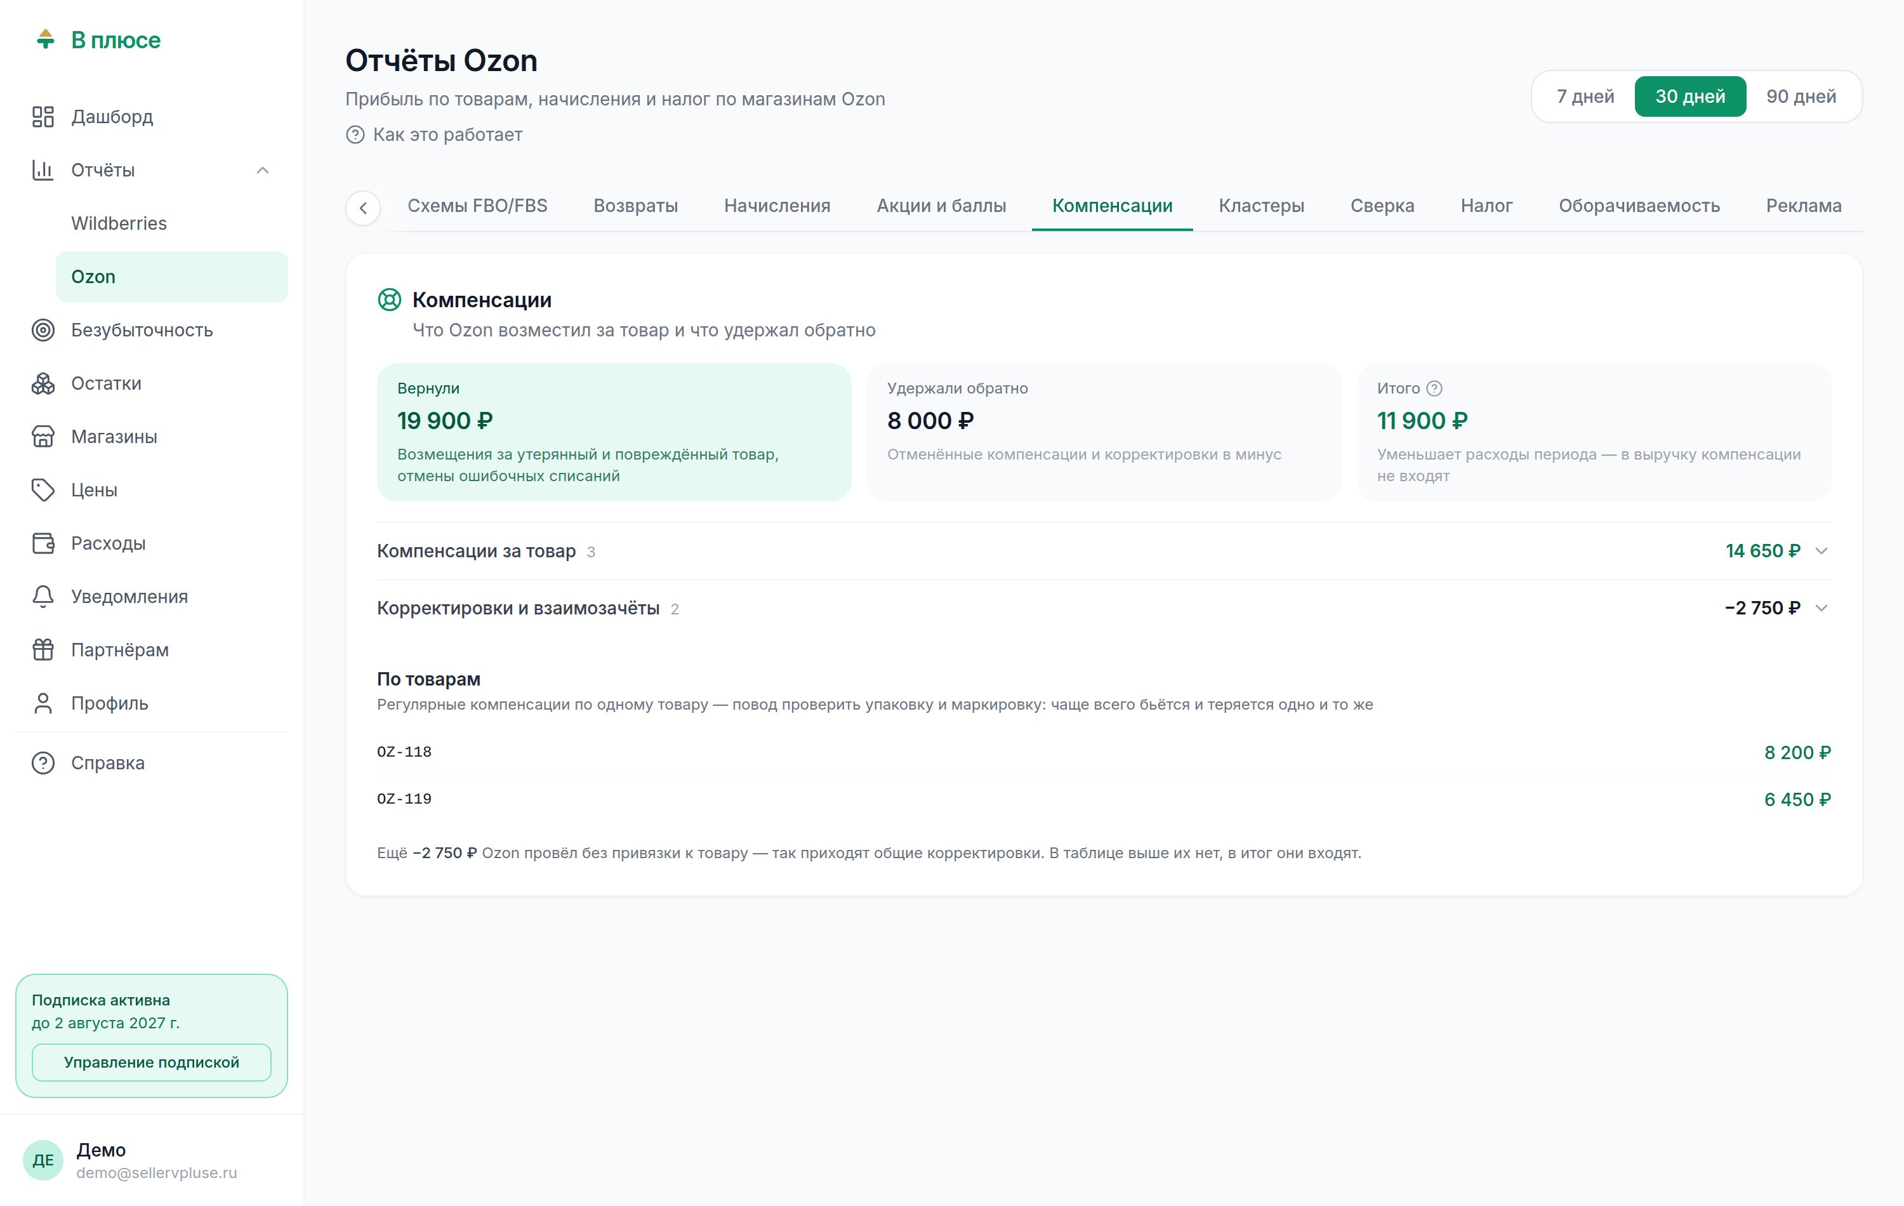
Task: Open the Магазины section
Action: tap(152, 437)
